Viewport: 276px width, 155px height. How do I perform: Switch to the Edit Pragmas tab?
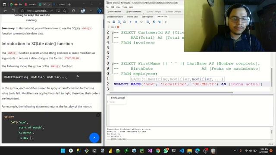pos(147,17)
